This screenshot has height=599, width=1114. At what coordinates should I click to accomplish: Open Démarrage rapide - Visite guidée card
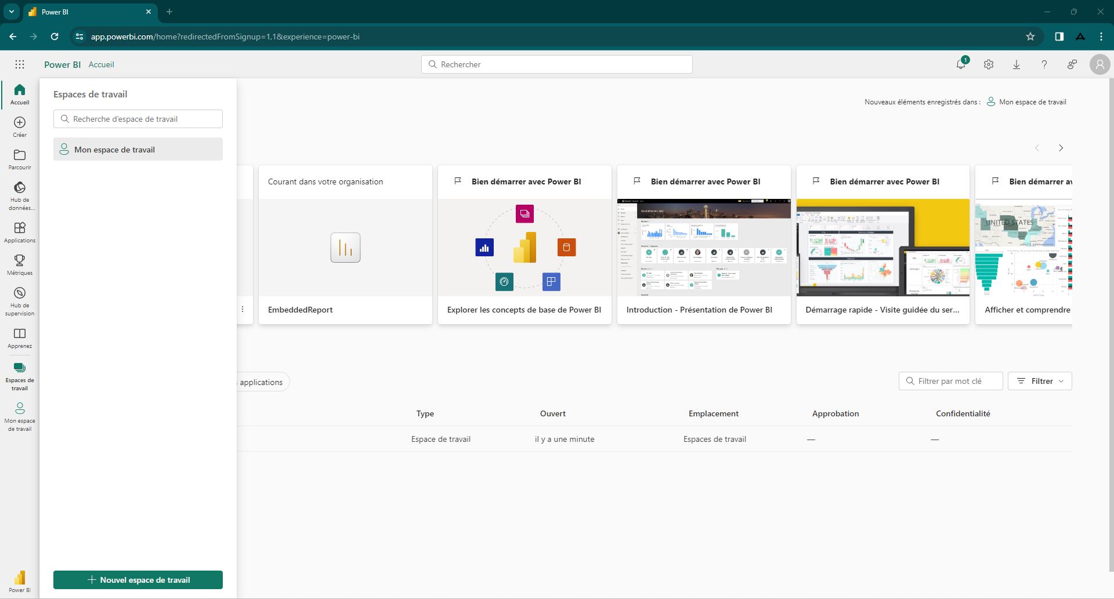tap(883, 245)
